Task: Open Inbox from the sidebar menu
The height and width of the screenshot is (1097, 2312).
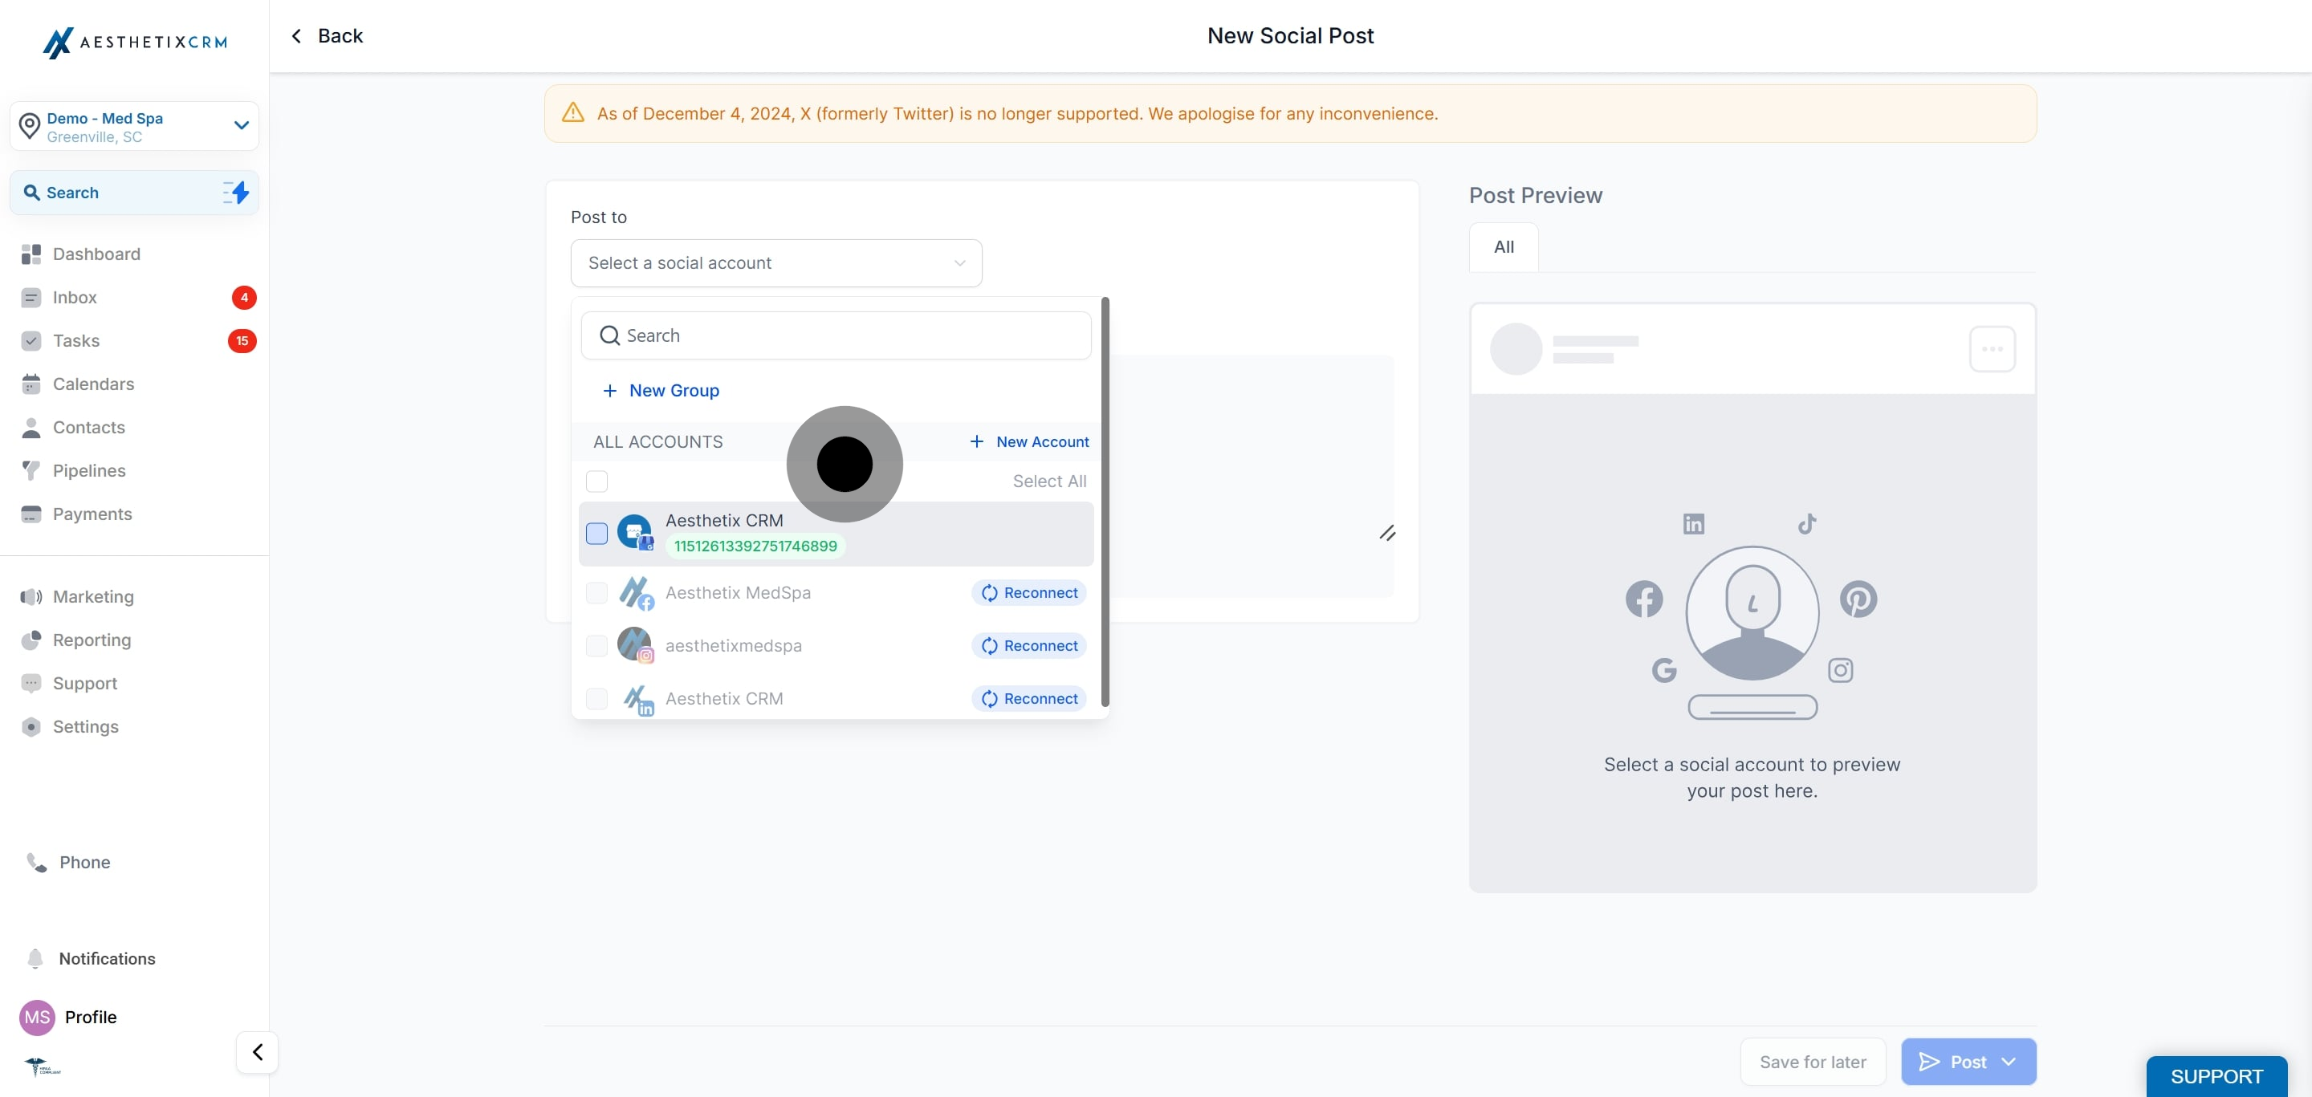Action: tap(75, 297)
